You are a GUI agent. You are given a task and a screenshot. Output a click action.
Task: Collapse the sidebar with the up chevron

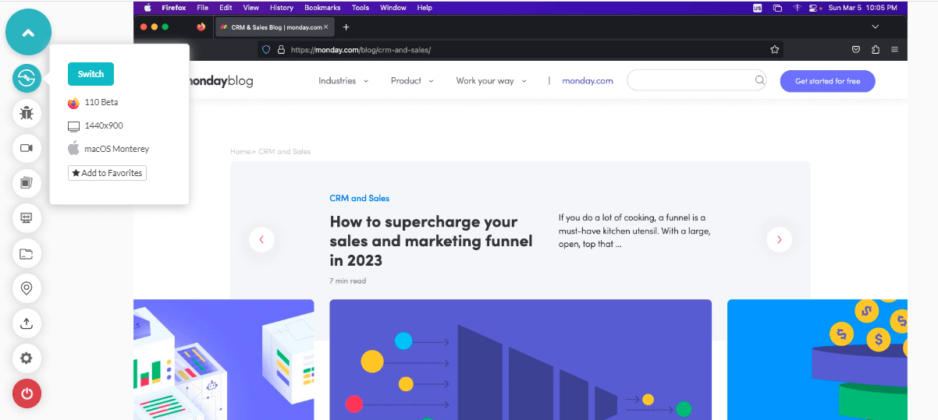[x=28, y=33]
